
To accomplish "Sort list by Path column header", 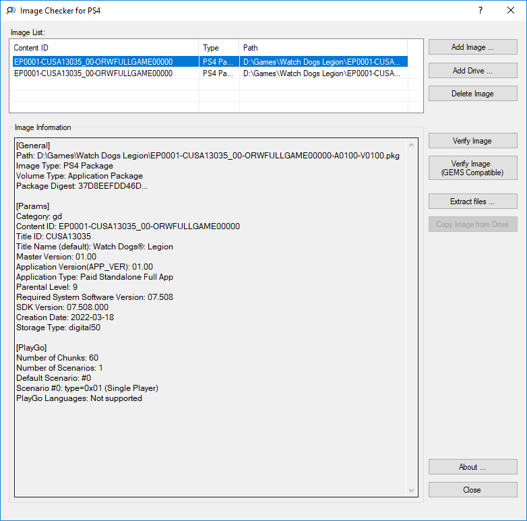I will coord(323,48).
